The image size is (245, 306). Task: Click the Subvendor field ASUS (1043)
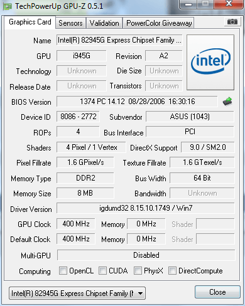coord(190,117)
